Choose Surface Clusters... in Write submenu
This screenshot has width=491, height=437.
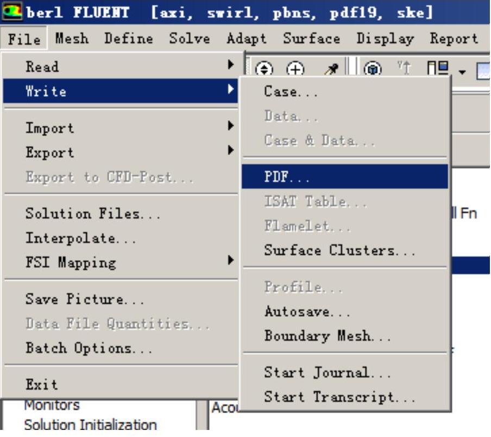[x=345, y=250]
